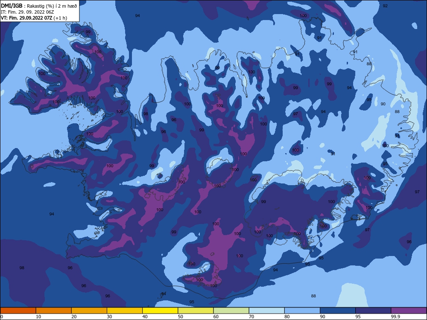Click the 'VT: Fim. 29.09.2022 07Z (+1 h)' line
The width and height of the screenshot is (427, 320).
[x=34, y=18]
